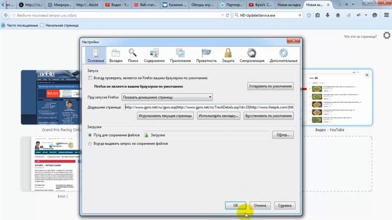
Task: Open the Видео - YouTube thumbnail tile
Action: pos(337,97)
